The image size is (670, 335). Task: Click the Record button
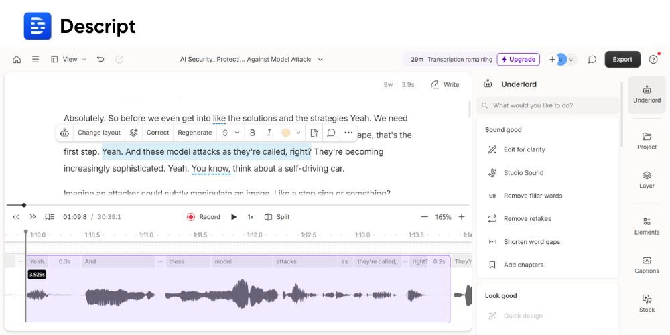204,217
